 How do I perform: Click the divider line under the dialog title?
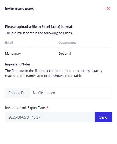[x=59, y=18]
